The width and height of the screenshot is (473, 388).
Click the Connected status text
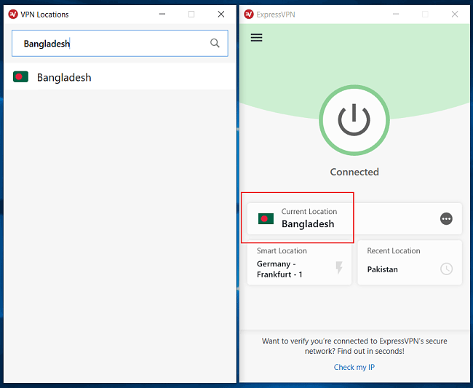[354, 172]
